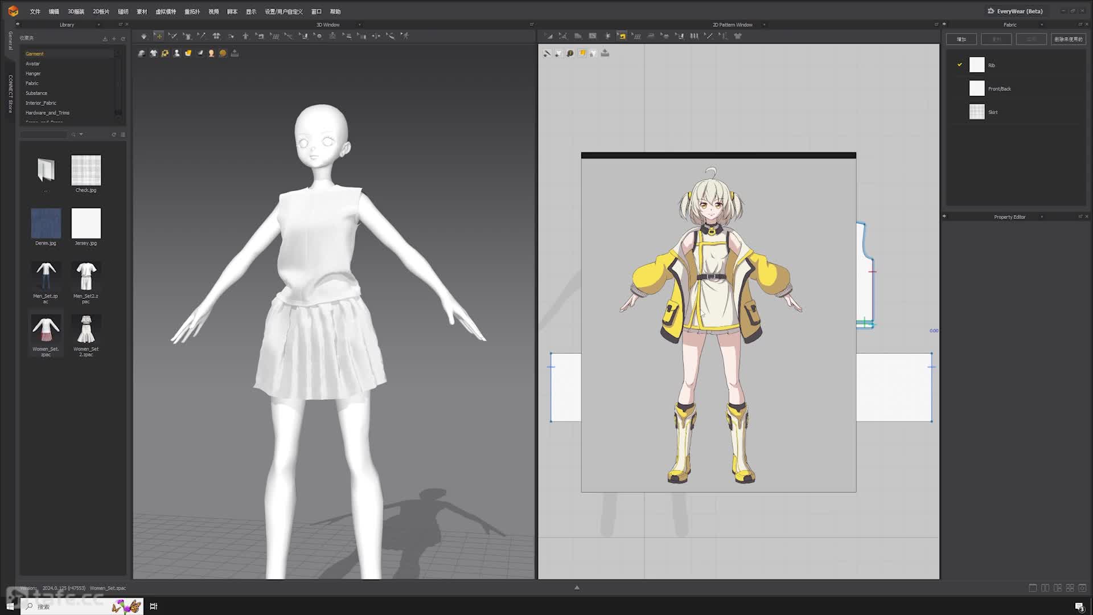Click the Library refresh icon beside list view
Screen dimensions: 1093x615
pos(114,134)
